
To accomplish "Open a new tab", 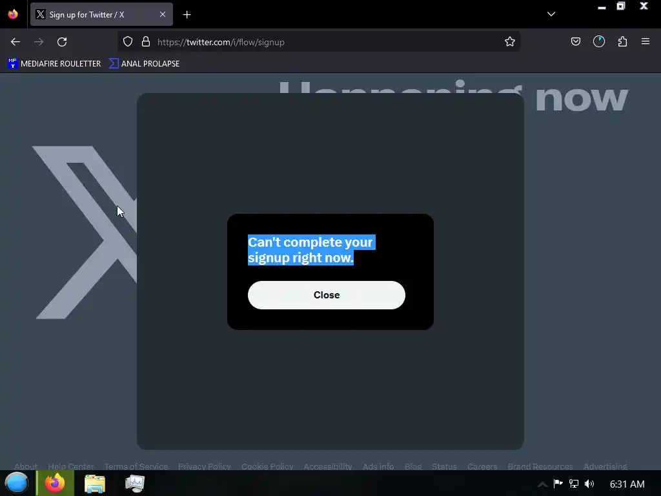I will point(187,15).
